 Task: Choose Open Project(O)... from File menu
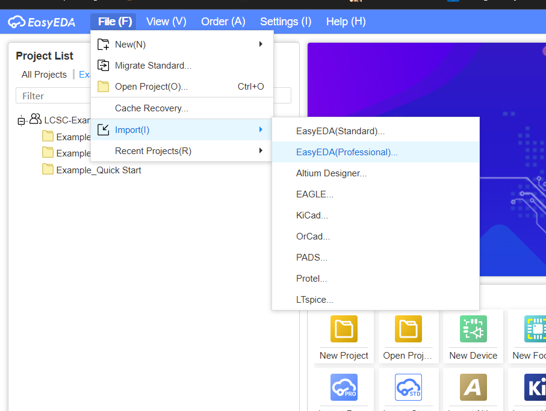pos(182,86)
